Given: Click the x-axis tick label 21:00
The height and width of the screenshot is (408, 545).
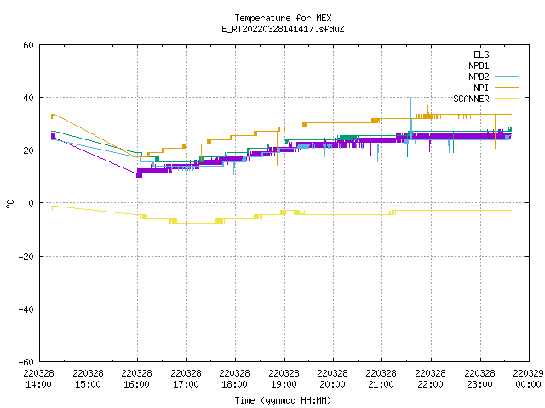Looking at the screenshot, I should pyautogui.click(x=381, y=384).
